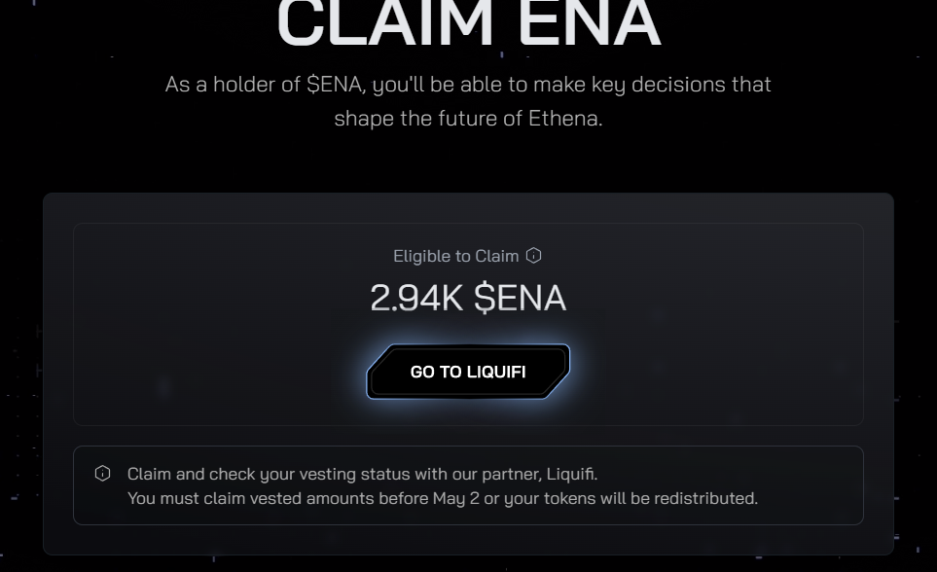This screenshot has width=937, height=572.
Task: Select the "2.94K $ENA" claim amount
Action: point(468,298)
